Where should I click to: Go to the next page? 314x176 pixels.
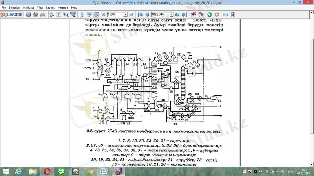click(177, 14)
